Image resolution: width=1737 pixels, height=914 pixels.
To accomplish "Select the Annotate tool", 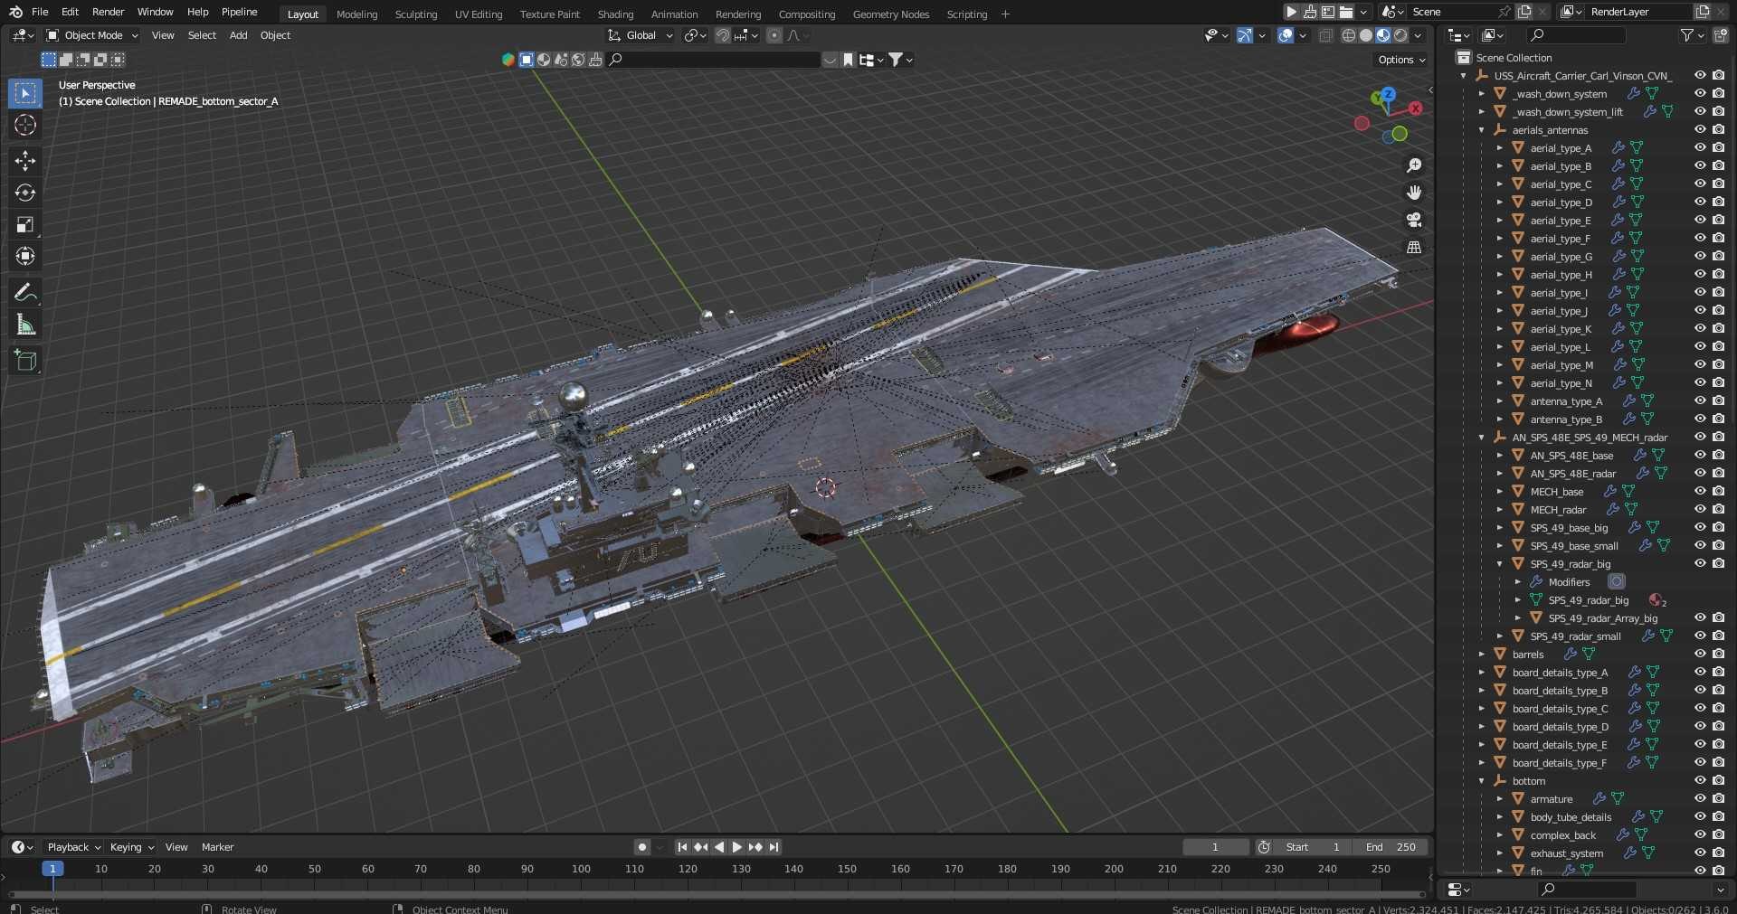I will (25, 292).
